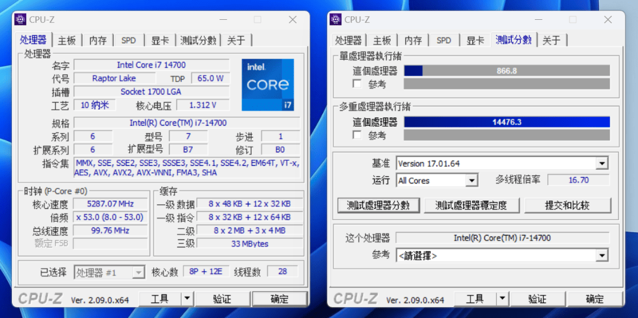This screenshot has width=638, height=318.
Task: Click the 核心电压 value 1.312 V
Action: pyautogui.click(x=202, y=105)
